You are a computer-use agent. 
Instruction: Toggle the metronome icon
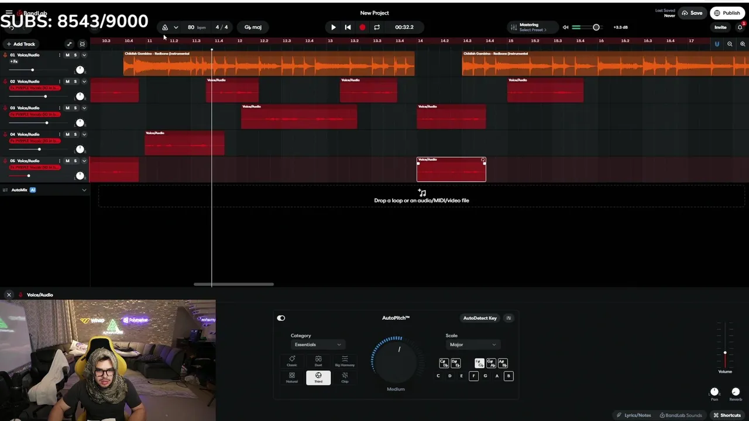coord(165,27)
